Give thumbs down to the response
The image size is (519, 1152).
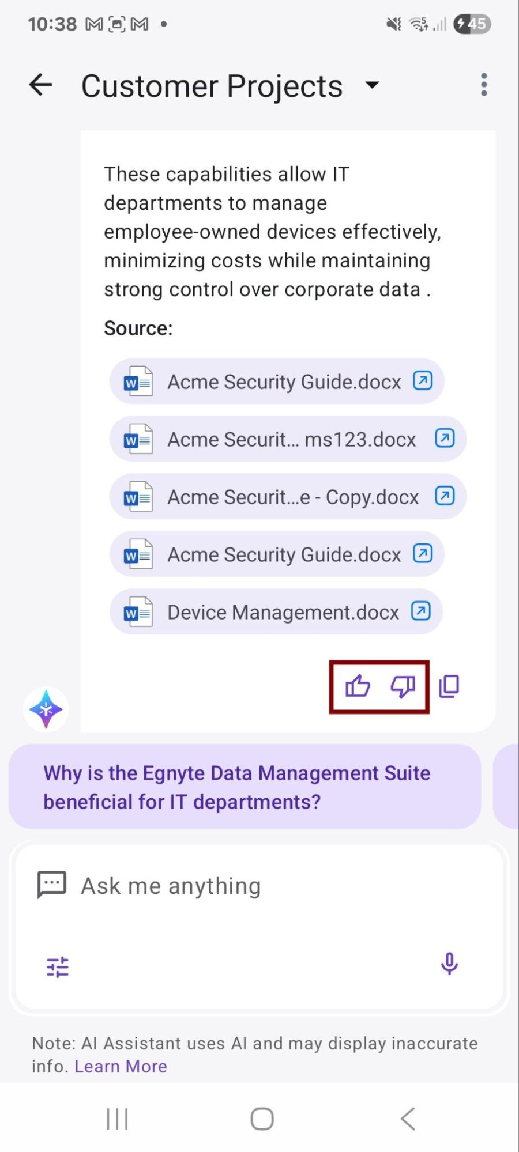[403, 686]
